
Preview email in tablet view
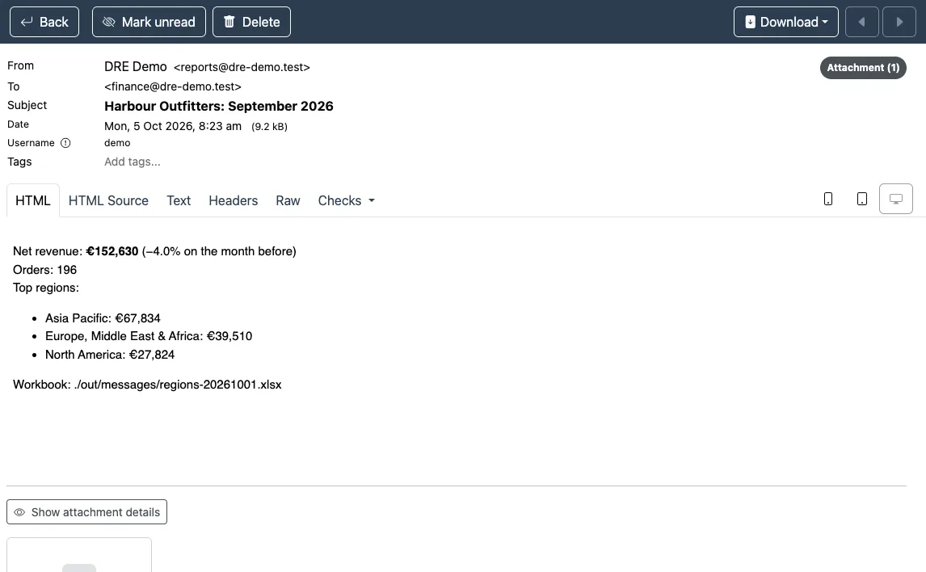[862, 199]
